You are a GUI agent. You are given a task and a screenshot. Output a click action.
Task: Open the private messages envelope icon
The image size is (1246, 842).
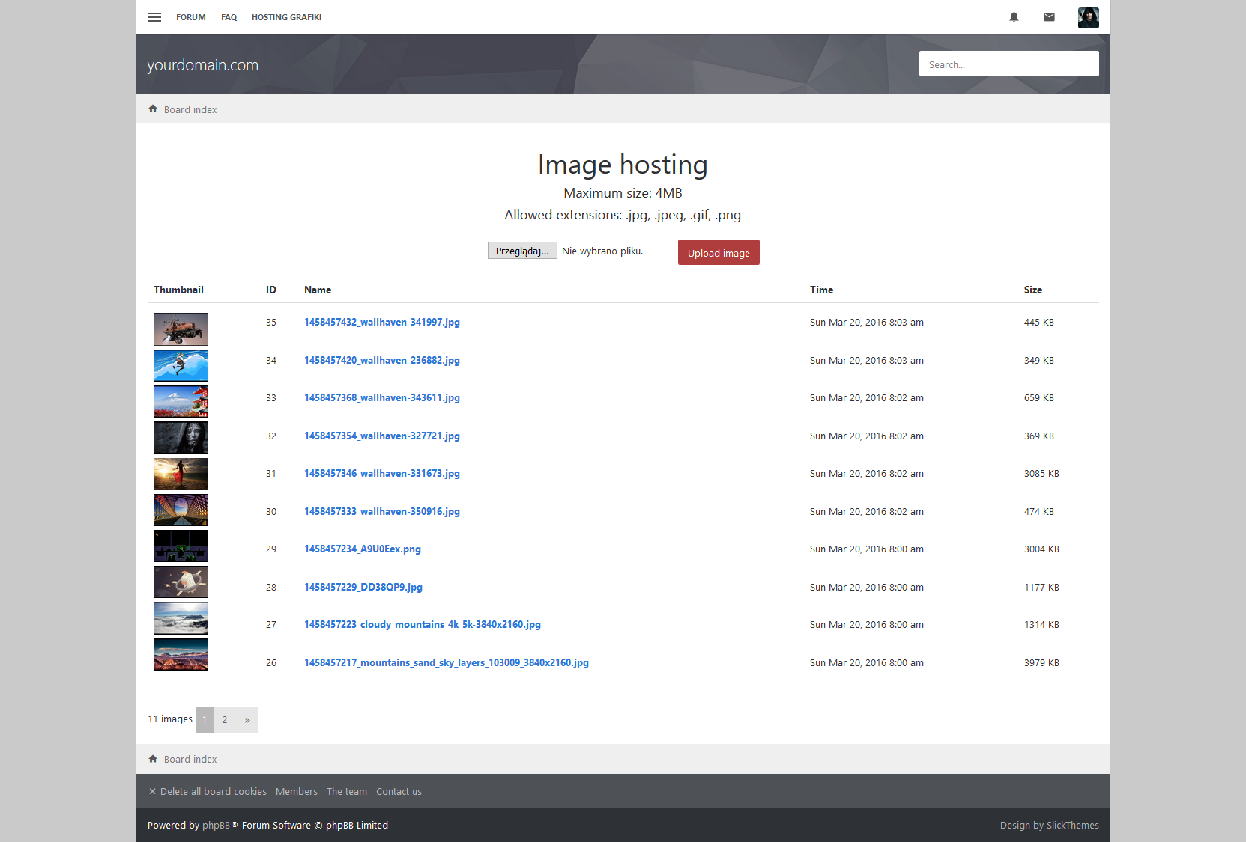1049,17
